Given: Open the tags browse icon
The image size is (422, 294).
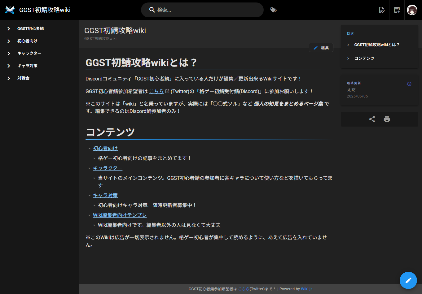Looking at the screenshot, I should coord(273,10).
